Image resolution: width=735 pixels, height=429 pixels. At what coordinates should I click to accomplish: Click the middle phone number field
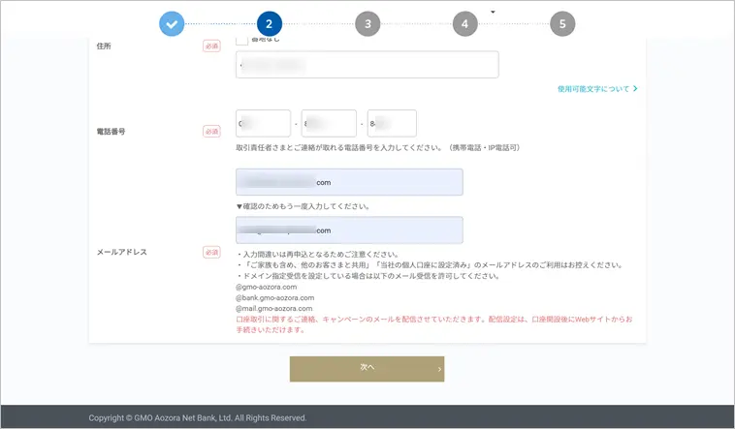point(329,123)
